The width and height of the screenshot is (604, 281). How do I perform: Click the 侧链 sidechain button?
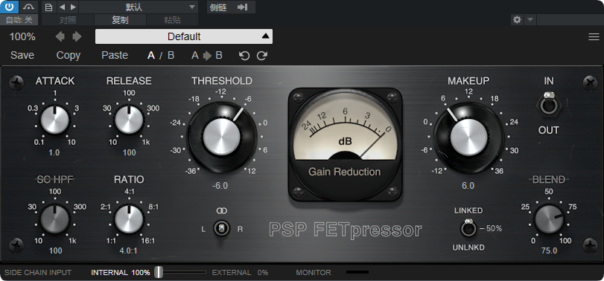(217, 7)
